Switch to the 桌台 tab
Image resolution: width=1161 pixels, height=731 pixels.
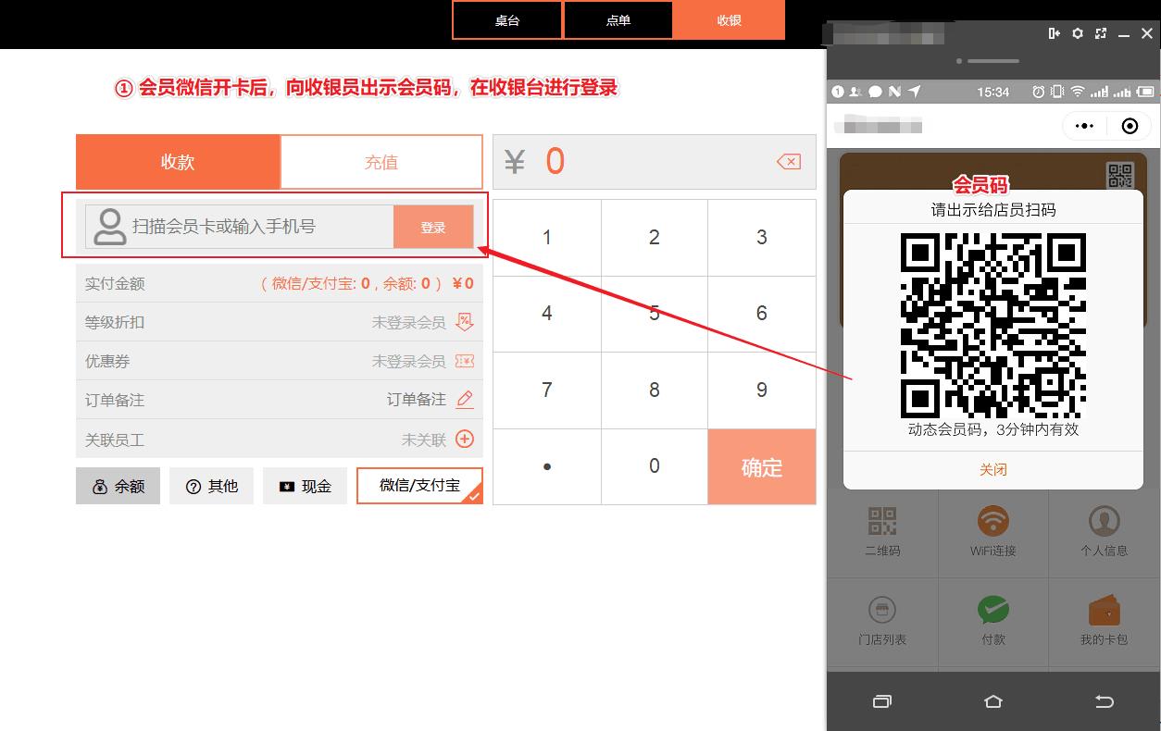[506, 20]
